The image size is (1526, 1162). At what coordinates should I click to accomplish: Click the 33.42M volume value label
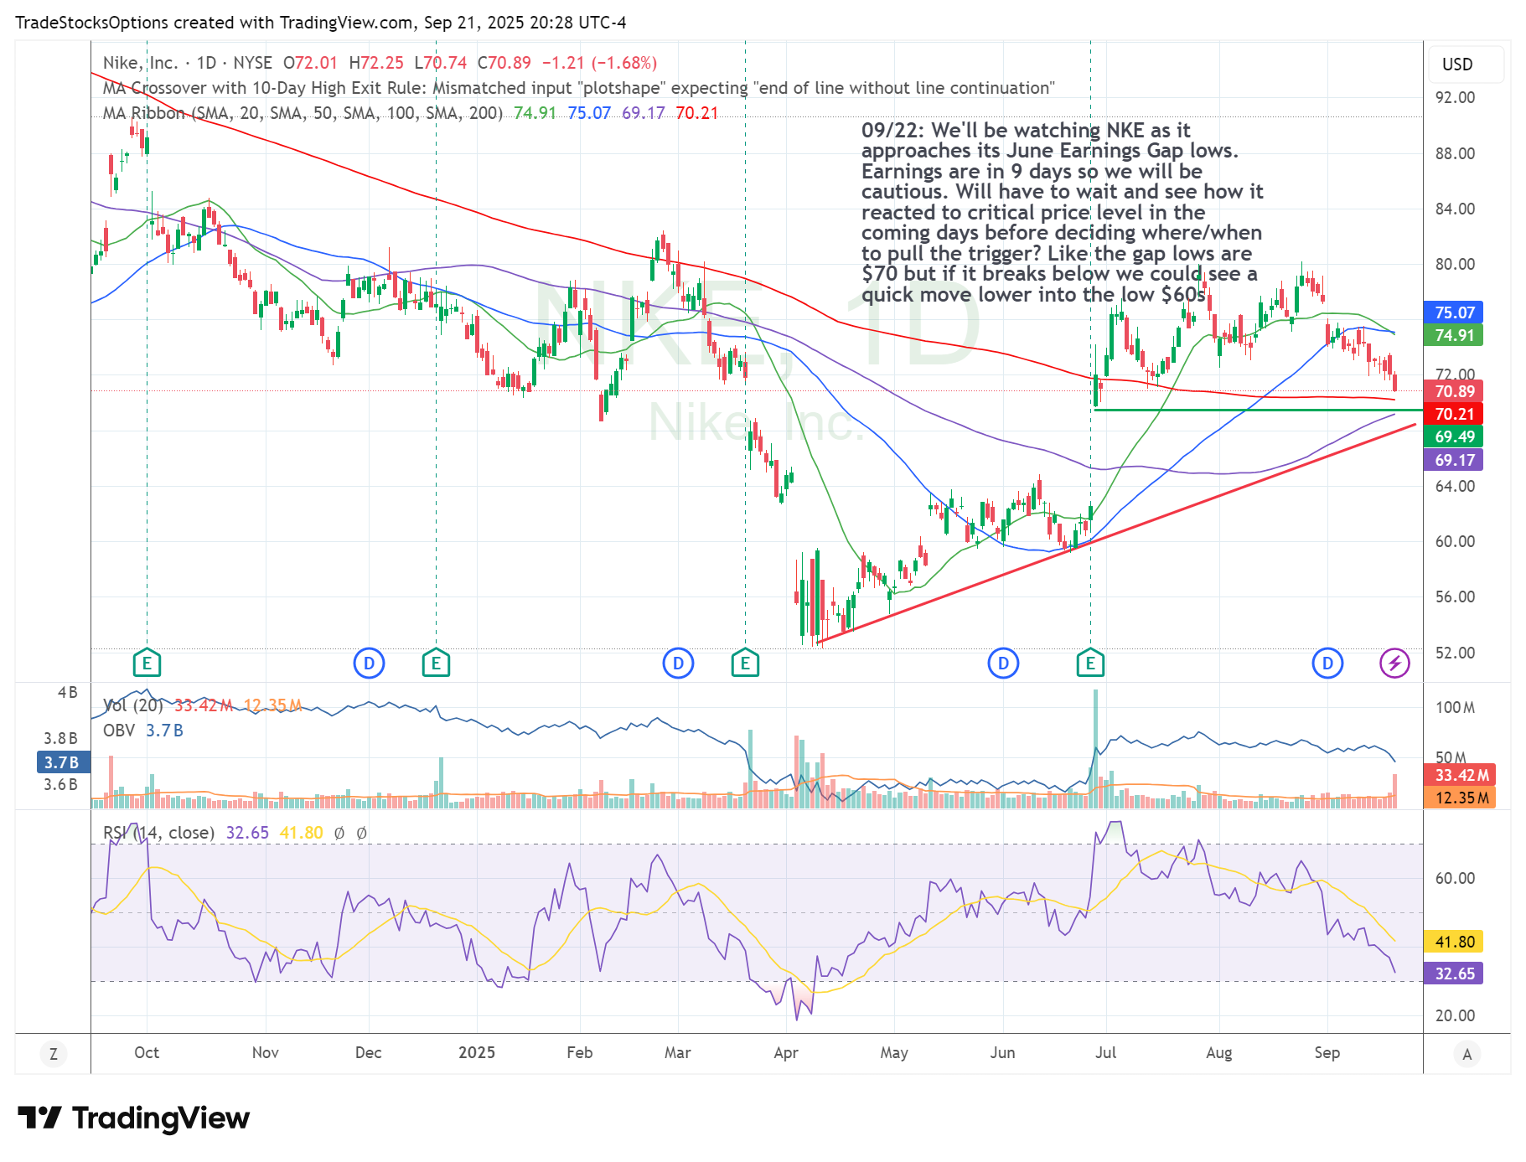(1460, 775)
